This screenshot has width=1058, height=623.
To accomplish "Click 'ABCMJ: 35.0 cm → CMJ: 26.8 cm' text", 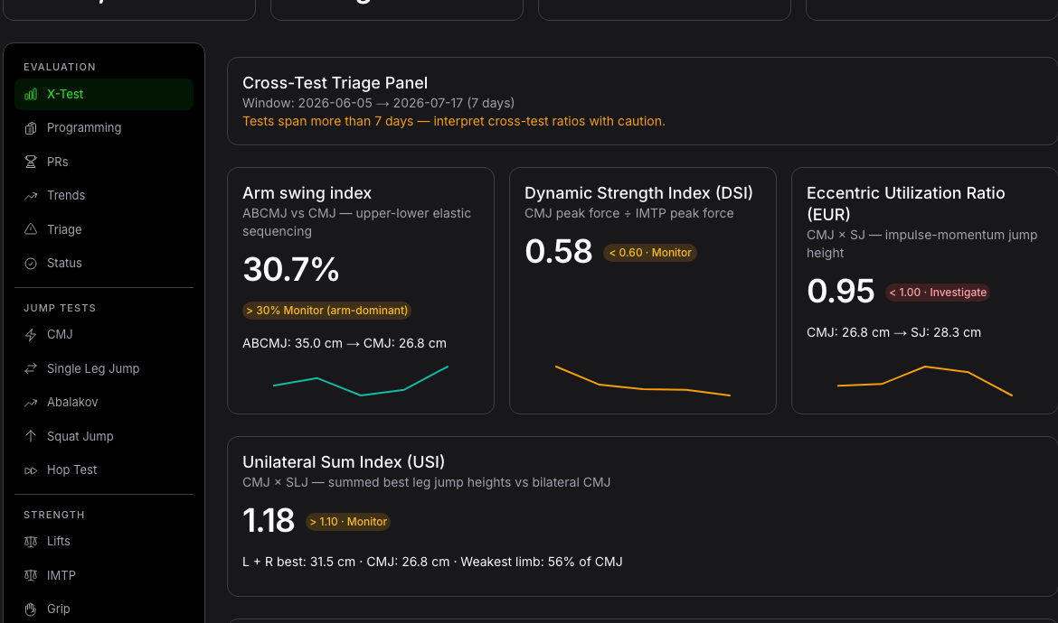I will [345, 343].
